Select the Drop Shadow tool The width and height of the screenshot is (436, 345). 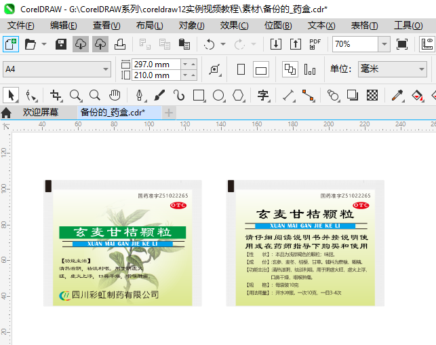[353, 96]
